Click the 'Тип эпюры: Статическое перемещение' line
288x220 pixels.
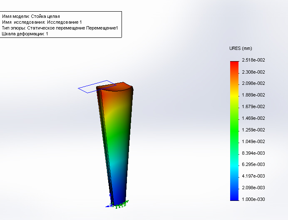coord(60,28)
